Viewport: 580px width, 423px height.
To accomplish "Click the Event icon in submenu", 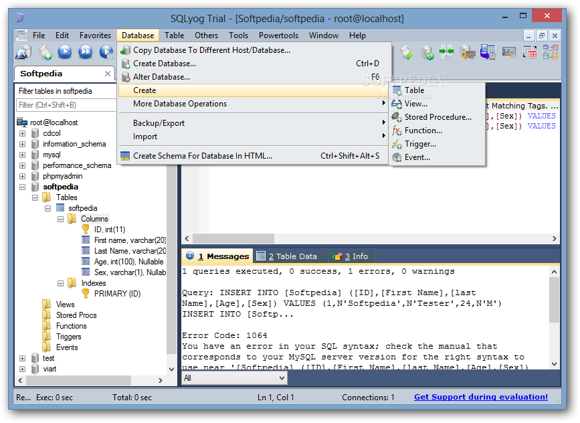I will coord(397,157).
